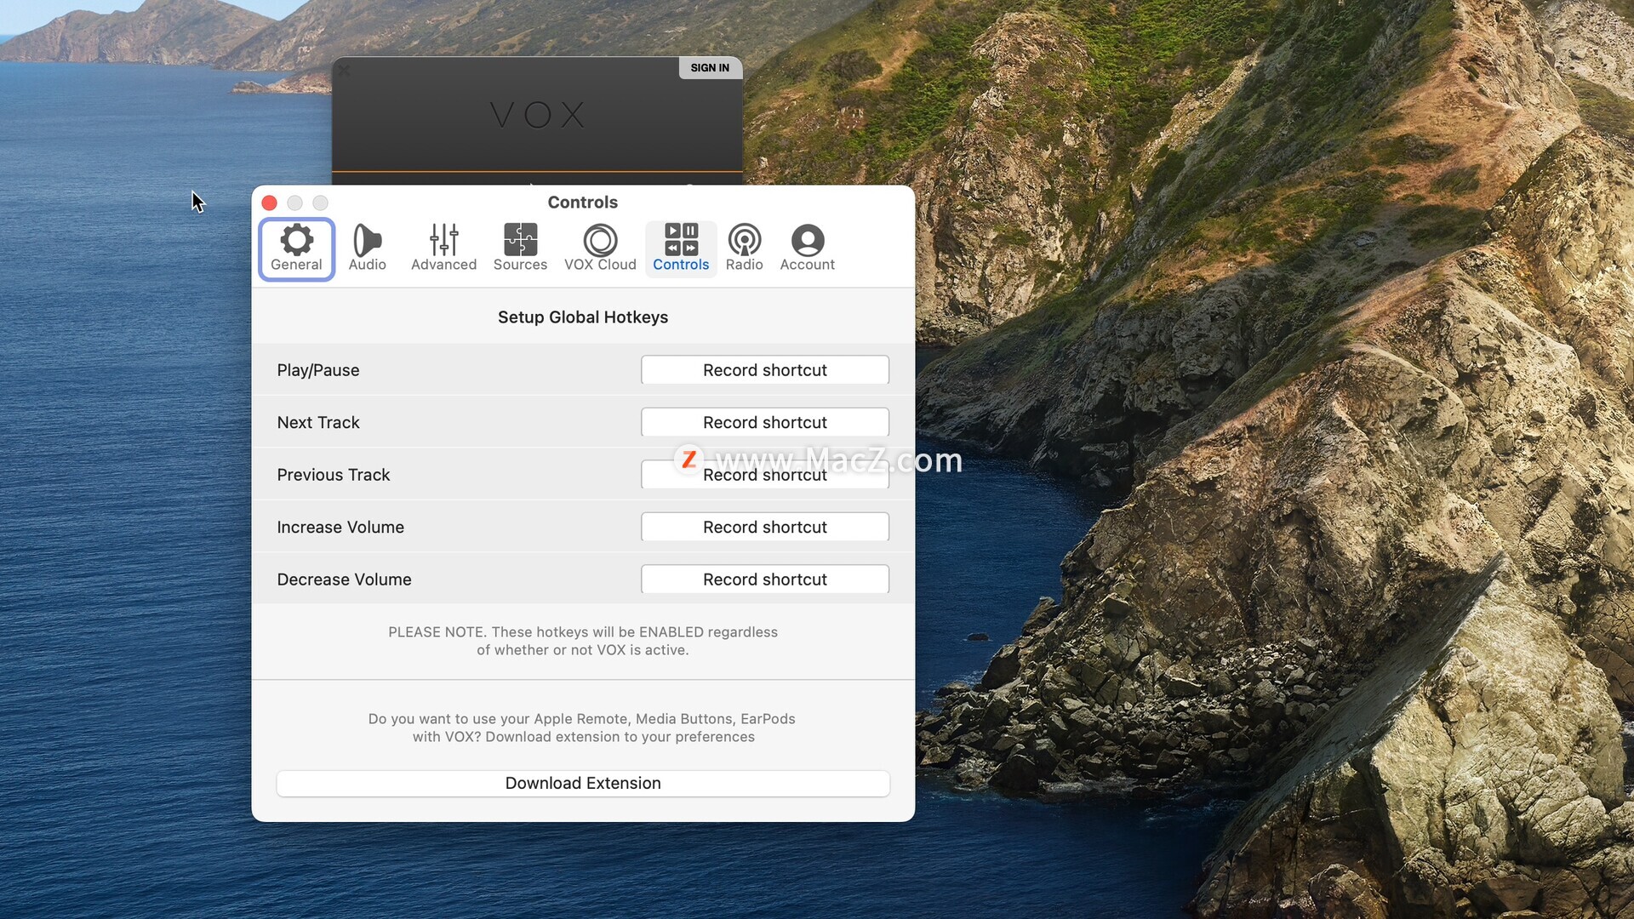The image size is (1634, 919).
Task: Click the VOX logo in the player window
Action: click(x=538, y=115)
